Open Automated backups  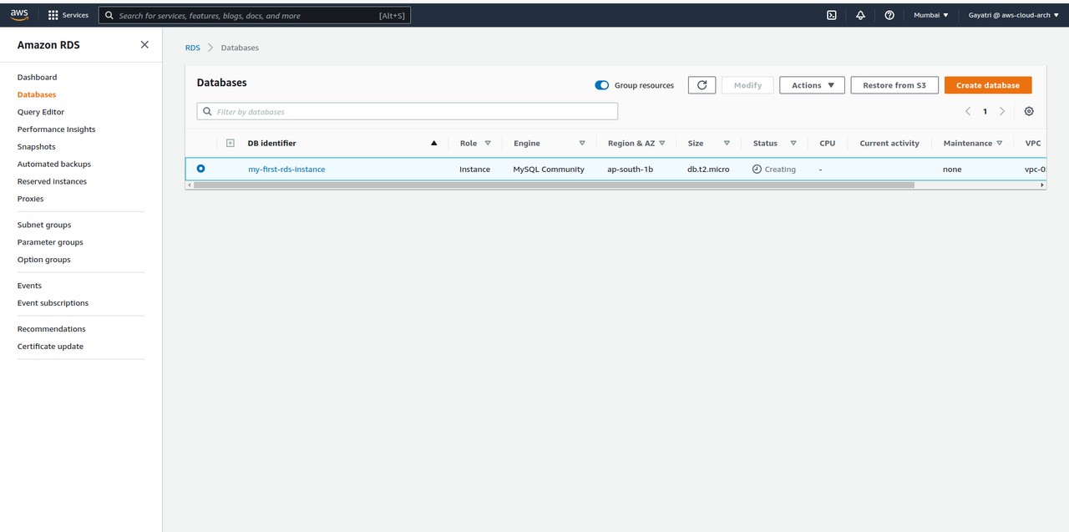click(54, 165)
